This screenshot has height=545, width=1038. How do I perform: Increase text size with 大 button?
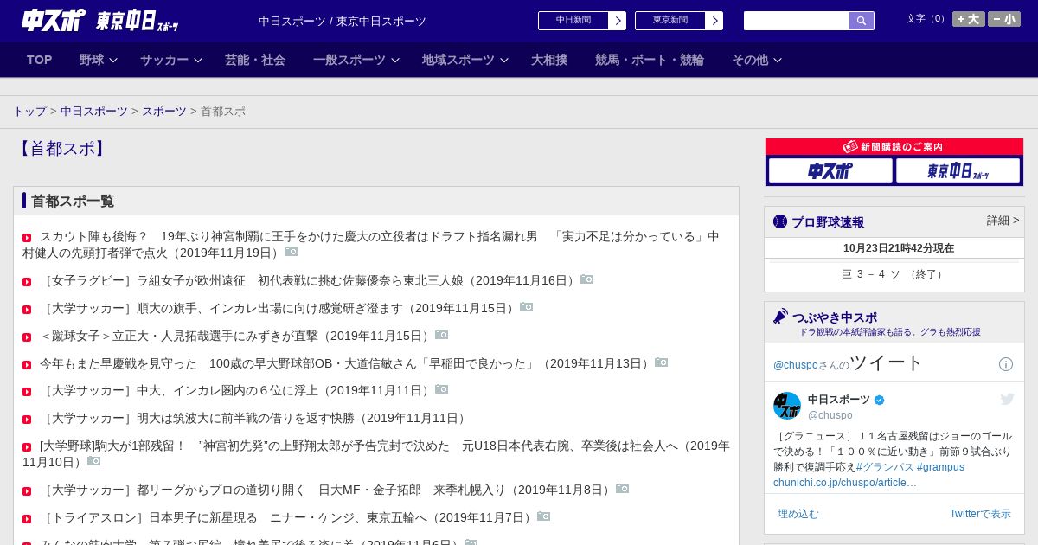969,19
